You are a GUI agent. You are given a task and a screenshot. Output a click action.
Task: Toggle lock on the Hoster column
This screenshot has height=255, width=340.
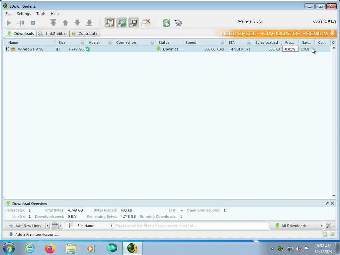(110, 42)
